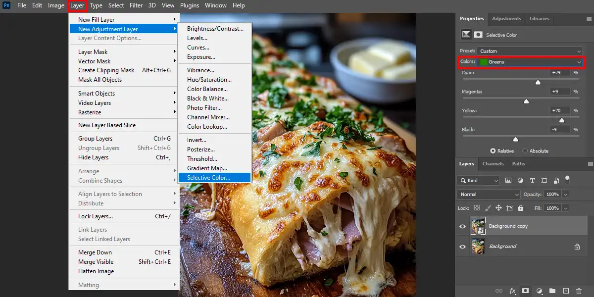The image size is (594, 297).
Task: Open the Layers panel menu icon
Action: coord(590,164)
